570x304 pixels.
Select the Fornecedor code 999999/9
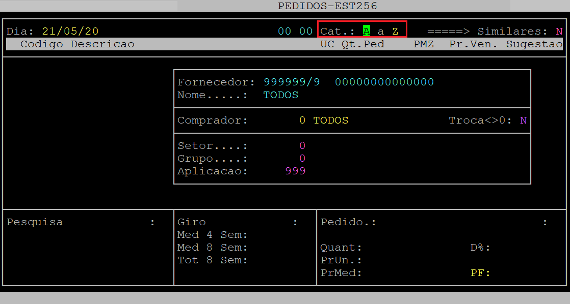click(x=292, y=82)
